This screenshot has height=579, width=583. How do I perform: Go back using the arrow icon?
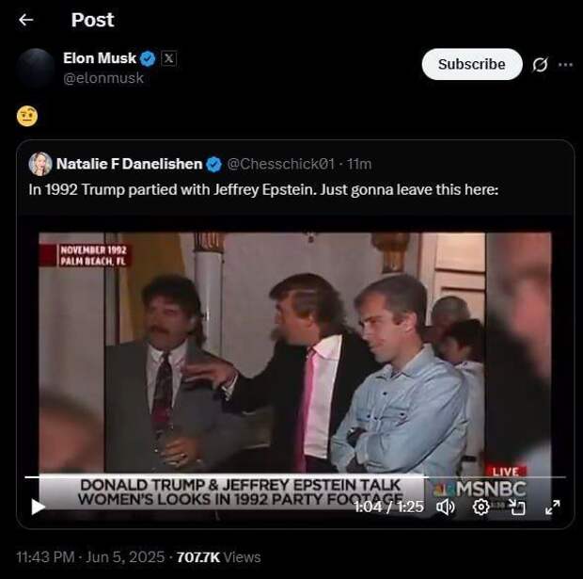point(25,20)
